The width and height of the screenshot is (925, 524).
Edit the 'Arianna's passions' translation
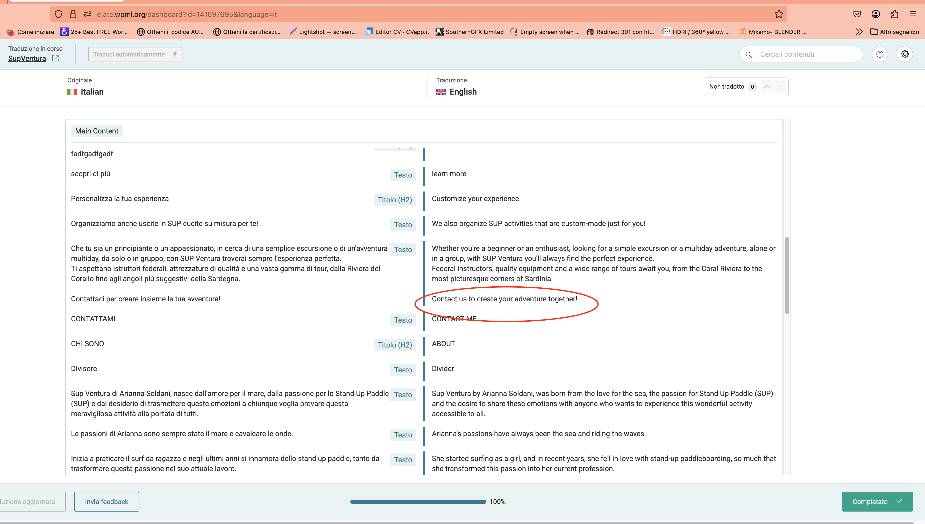[539, 434]
